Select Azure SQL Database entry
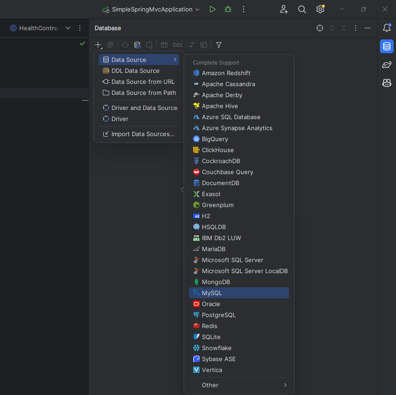This screenshot has width=396, height=395. click(239, 117)
